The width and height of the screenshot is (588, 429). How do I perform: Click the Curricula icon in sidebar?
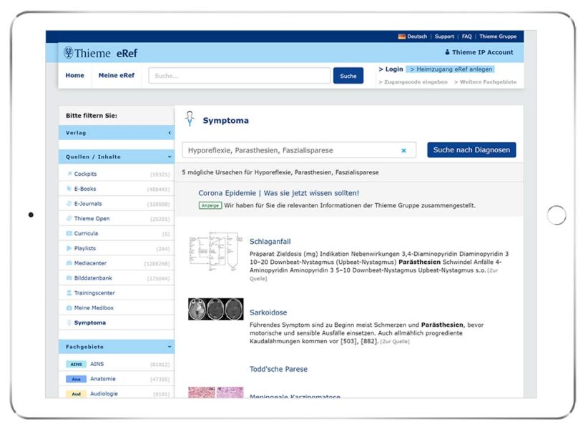[69, 233]
